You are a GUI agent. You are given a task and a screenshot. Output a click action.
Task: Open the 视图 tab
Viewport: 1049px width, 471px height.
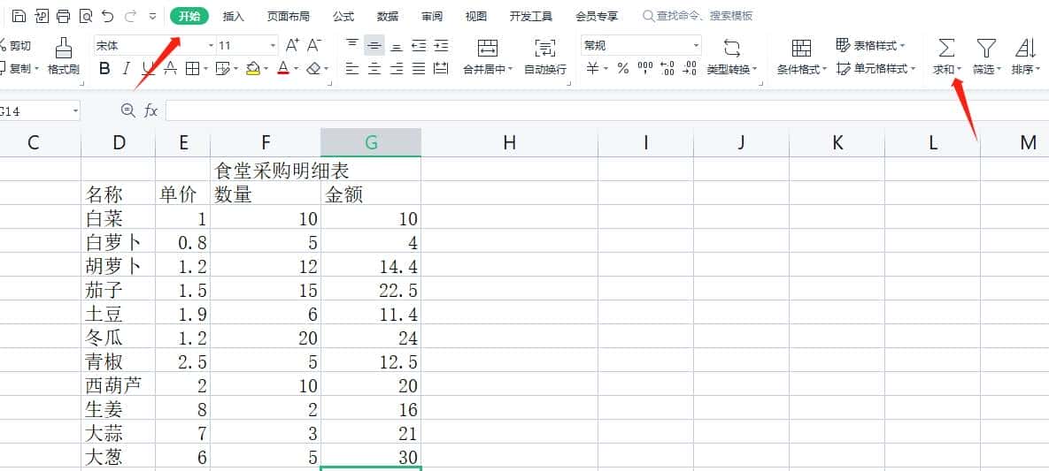pyautogui.click(x=475, y=16)
